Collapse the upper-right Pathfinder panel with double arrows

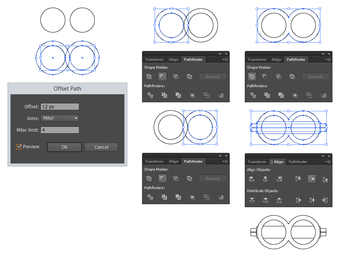323,54
